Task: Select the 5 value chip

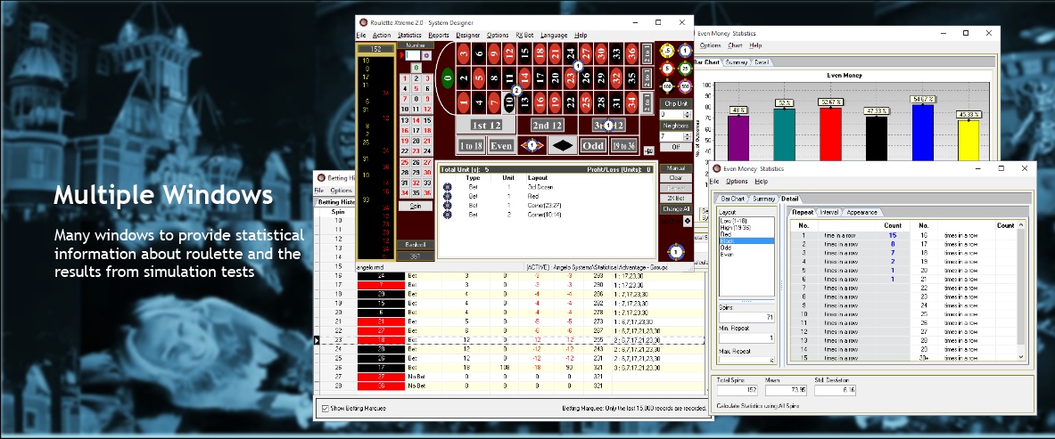Action: click(666, 68)
